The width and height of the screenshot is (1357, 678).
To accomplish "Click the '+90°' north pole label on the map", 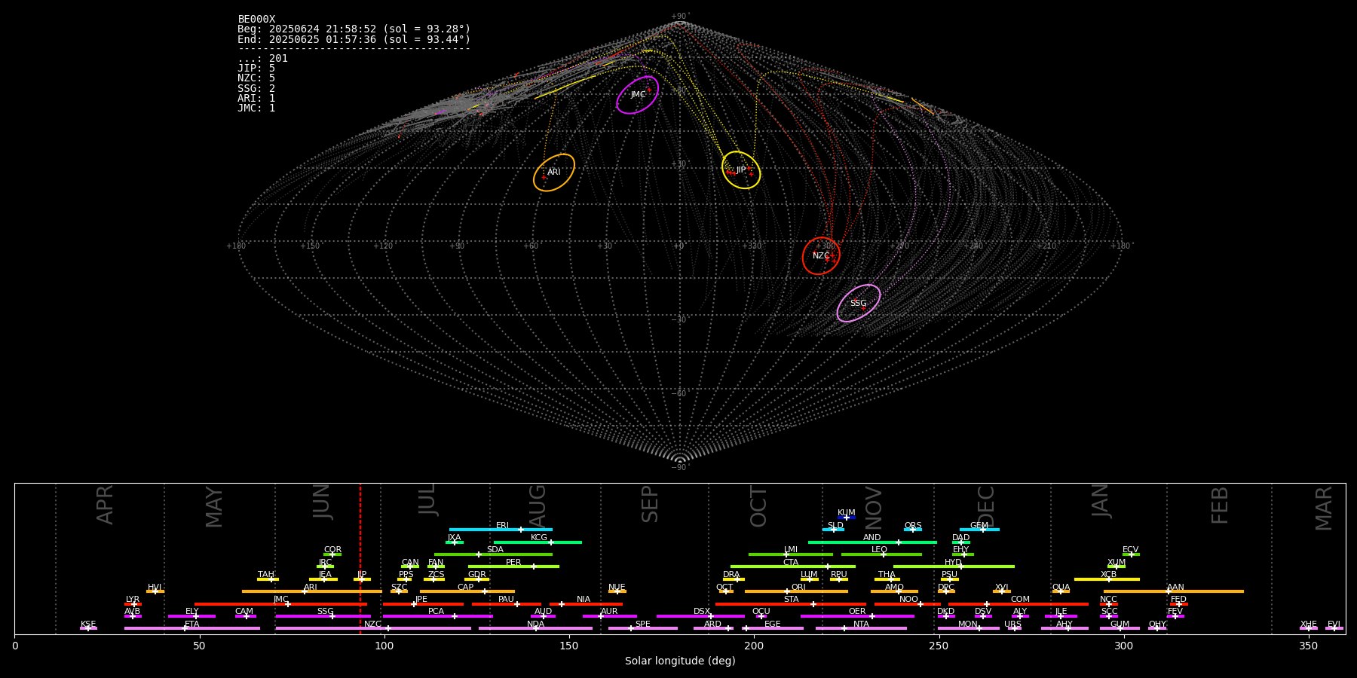I will pyautogui.click(x=680, y=17).
